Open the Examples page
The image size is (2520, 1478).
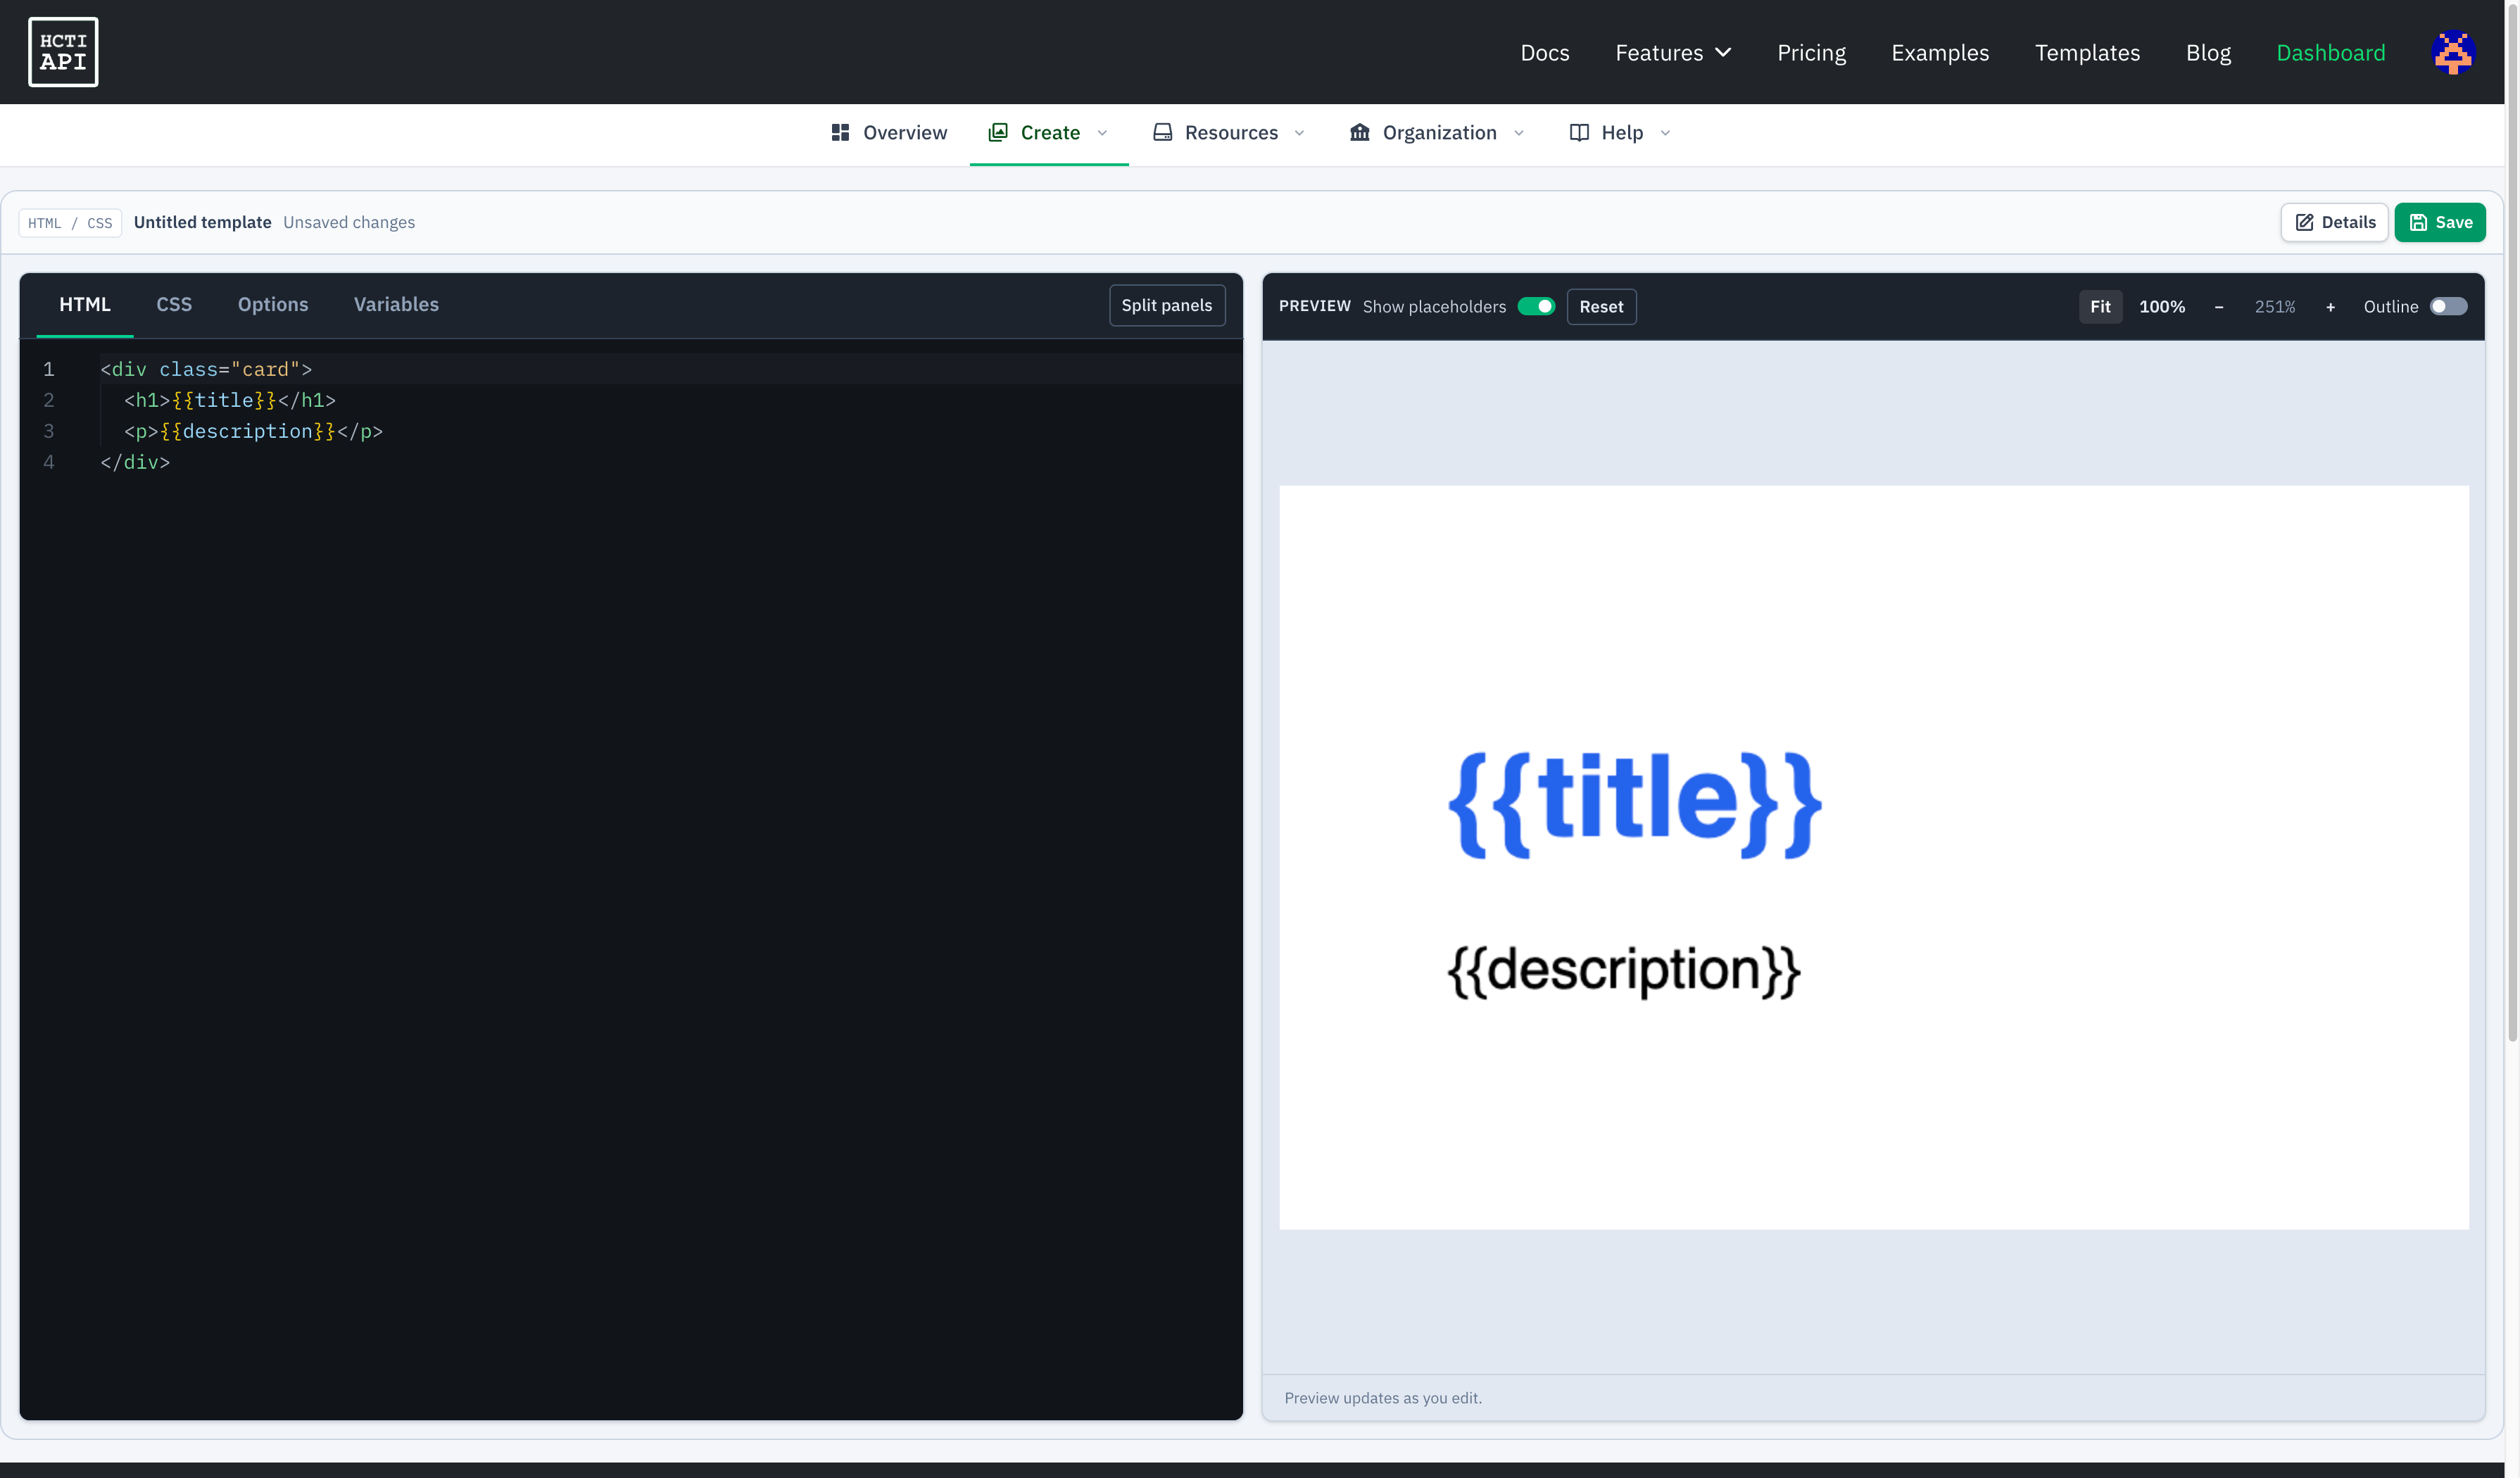[1940, 52]
